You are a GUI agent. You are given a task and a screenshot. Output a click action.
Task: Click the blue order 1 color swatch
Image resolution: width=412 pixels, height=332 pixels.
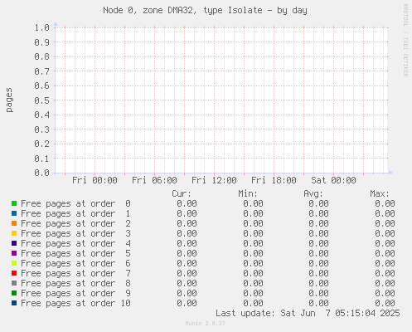tap(14, 213)
